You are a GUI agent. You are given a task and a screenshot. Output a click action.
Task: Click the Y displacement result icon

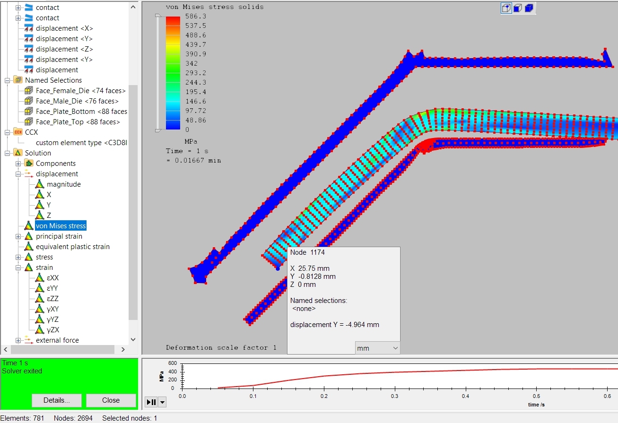point(40,205)
